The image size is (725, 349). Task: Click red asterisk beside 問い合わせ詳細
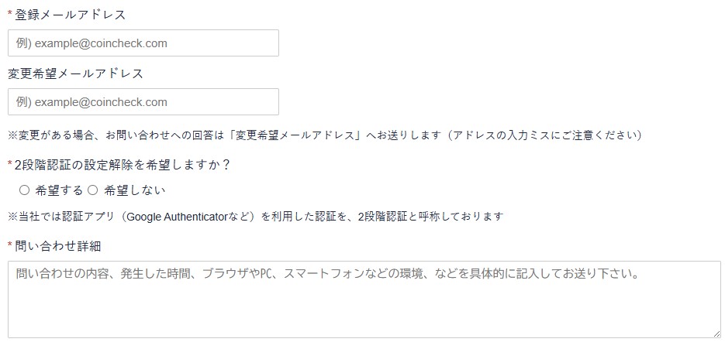click(10, 246)
